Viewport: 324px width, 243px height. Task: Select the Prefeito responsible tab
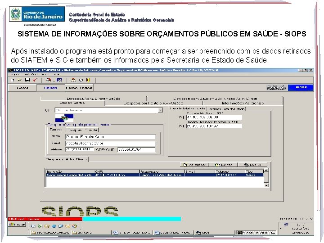56,130
